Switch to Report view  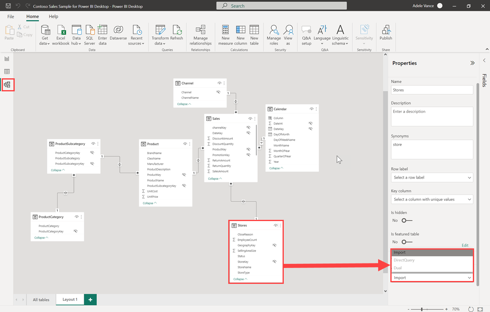(7, 59)
